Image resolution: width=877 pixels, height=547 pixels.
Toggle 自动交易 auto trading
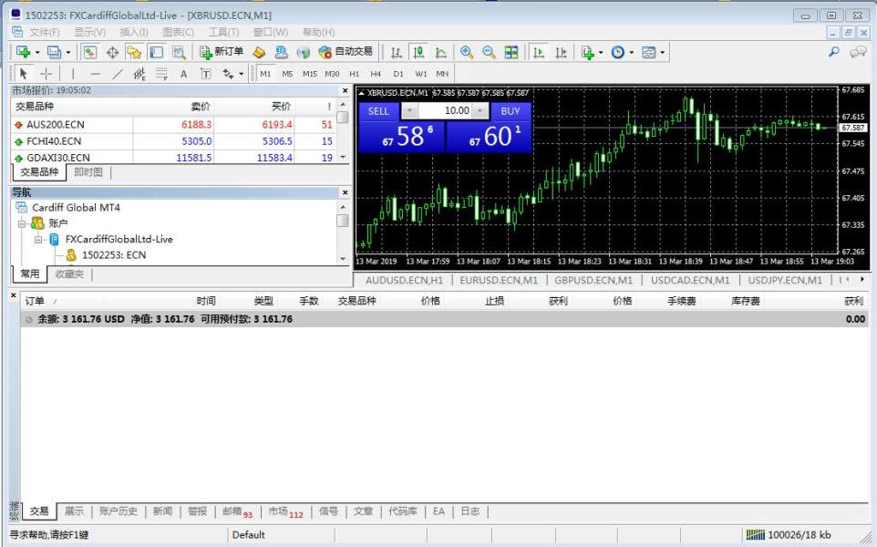pos(346,52)
